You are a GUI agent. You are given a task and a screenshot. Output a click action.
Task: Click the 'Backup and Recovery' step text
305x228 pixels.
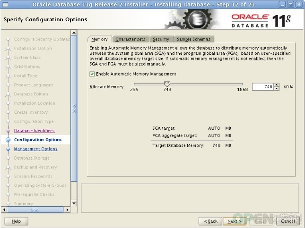click(x=35, y=167)
